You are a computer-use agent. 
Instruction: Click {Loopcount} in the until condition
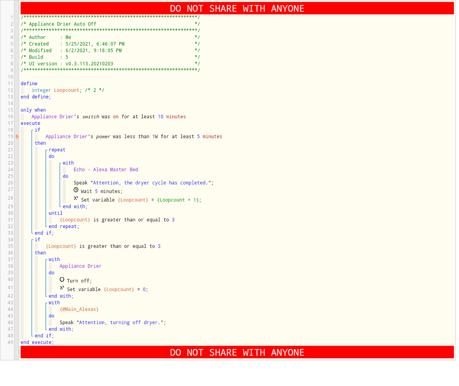[75, 219]
